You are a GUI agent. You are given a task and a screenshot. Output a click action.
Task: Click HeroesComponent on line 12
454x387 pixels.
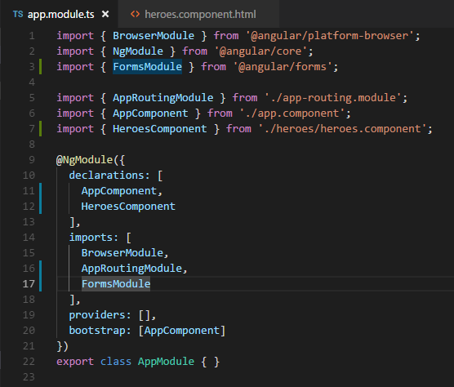pos(128,206)
